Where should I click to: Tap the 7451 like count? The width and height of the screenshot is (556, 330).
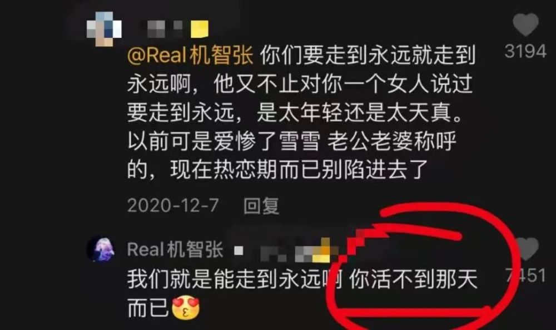[526, 275]
